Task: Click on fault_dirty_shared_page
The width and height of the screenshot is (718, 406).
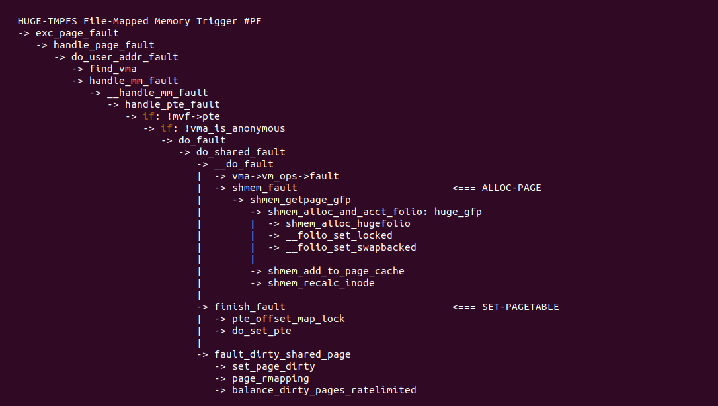Action: click(x=282, y=354)
